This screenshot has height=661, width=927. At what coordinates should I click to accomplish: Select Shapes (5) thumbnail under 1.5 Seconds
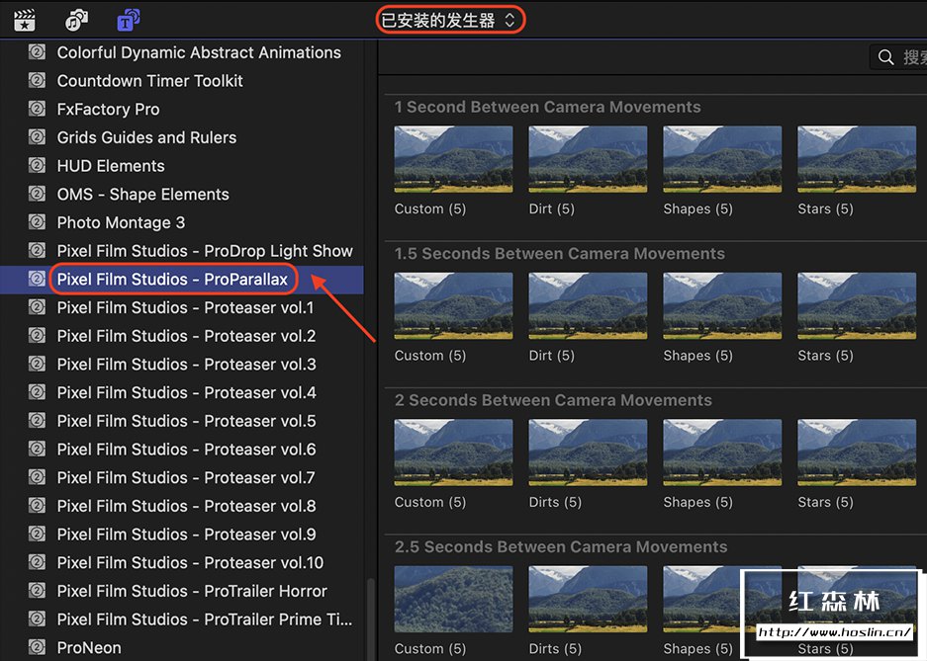tap(722, 305)
